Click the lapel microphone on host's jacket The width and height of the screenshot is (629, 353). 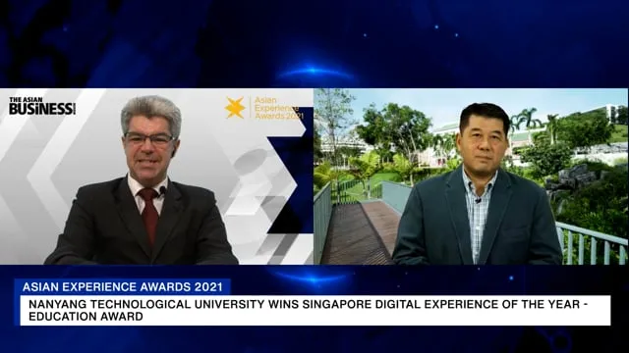pos(163,190)
